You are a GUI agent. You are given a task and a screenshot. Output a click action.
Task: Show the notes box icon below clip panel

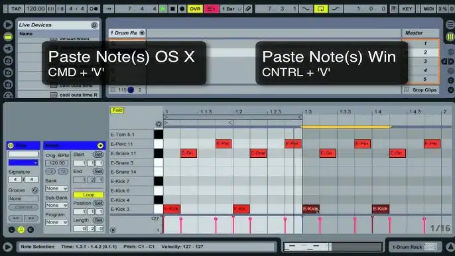point(21,229)
